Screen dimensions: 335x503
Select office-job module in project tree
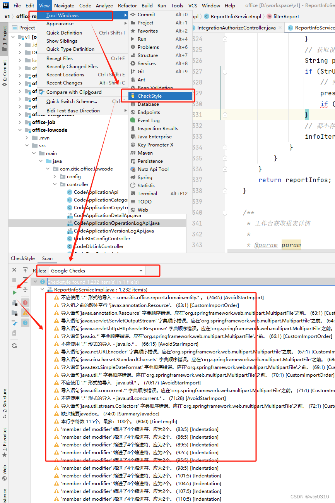pos(43,122)
